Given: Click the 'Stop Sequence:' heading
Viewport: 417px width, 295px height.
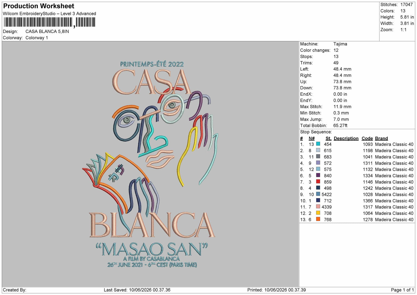Looking at the screenshot, I should click(x=316, y=132).
